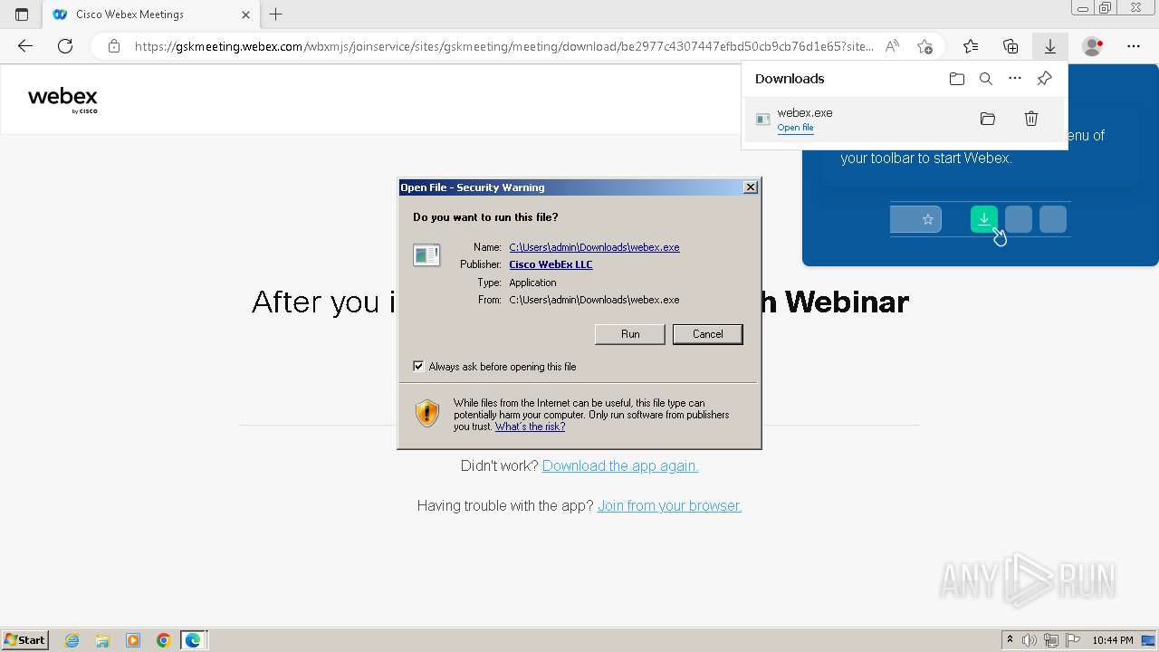Toggle Read aloud icon in address bar
The height and width of the screenshot is (652, 1159).
click(892, 46)
